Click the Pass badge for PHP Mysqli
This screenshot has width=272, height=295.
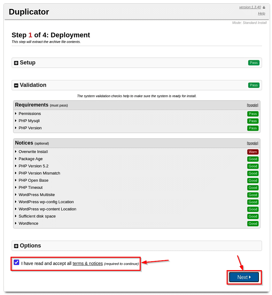coord(253,121)
